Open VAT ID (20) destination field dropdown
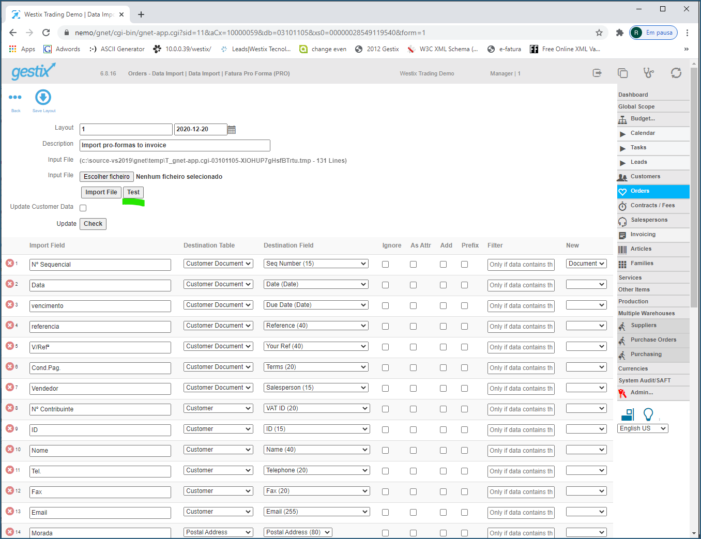This screenshot has width=701, height=539. [x=316, y=408]
